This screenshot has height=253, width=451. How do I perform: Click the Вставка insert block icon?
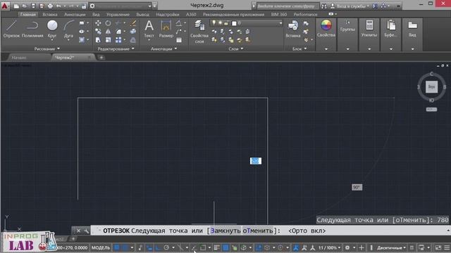click(x=293, y=29)
